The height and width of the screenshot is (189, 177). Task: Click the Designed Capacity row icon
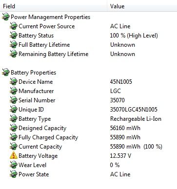point(14,128)
